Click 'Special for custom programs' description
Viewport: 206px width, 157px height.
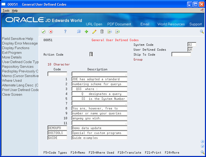point(99,133)
